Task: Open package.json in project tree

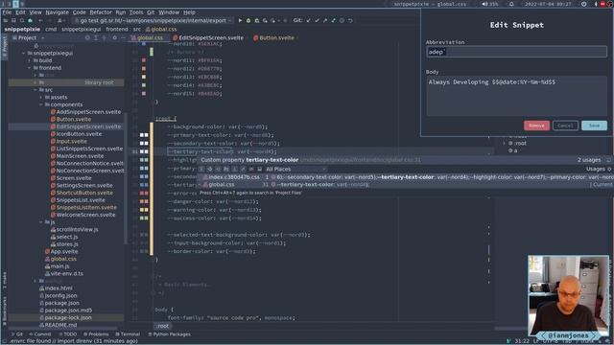Action: click(x=59, y=303)
